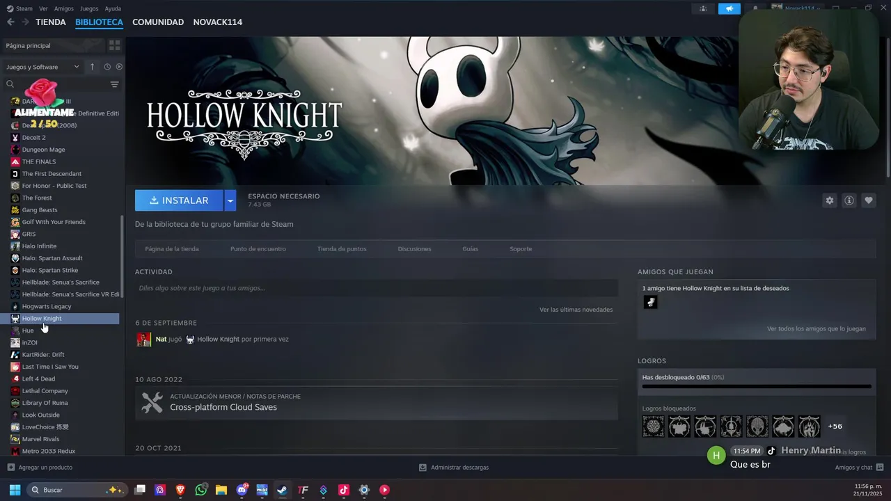The image size is (891, 501).
Task: Click the +56 locked achievements counter
Action: [x=835, y=427]
